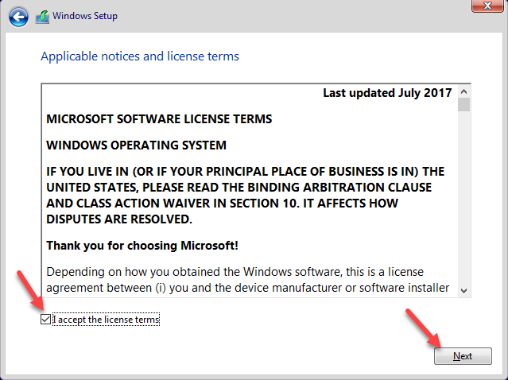Click the "Depending on how you obtained" paragraph

coord(247,278)
